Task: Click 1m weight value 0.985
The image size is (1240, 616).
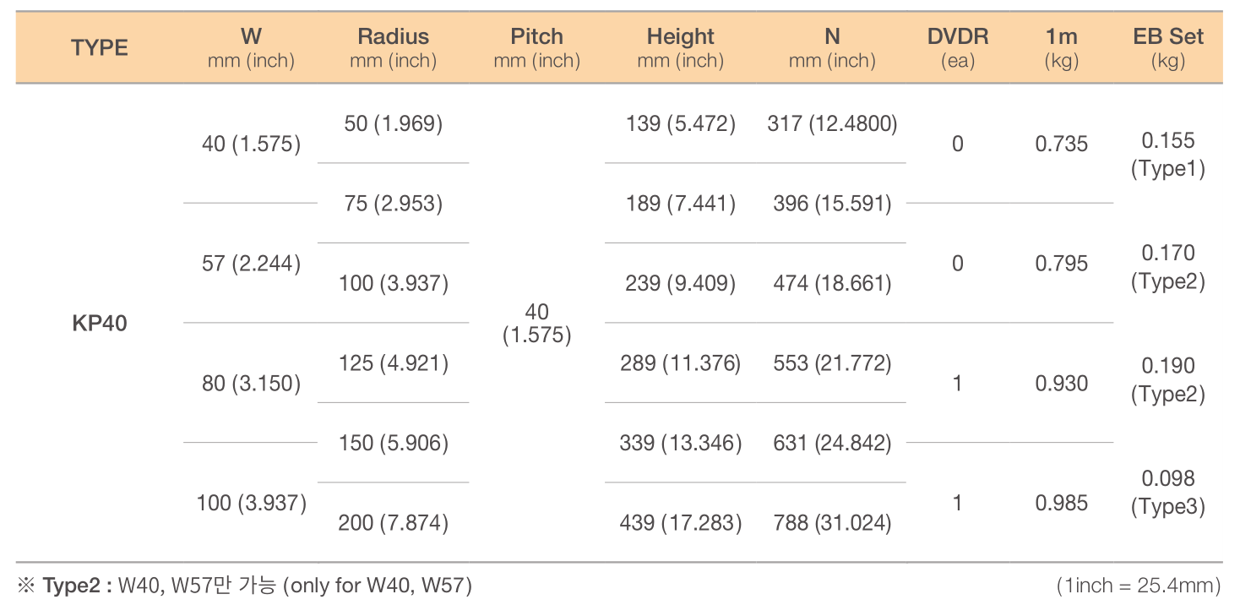Action: tap(1062, 504)
